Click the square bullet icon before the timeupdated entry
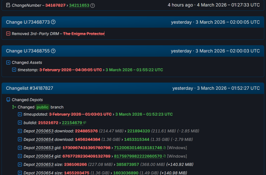The image size is (266, 175). coord(20,114)
